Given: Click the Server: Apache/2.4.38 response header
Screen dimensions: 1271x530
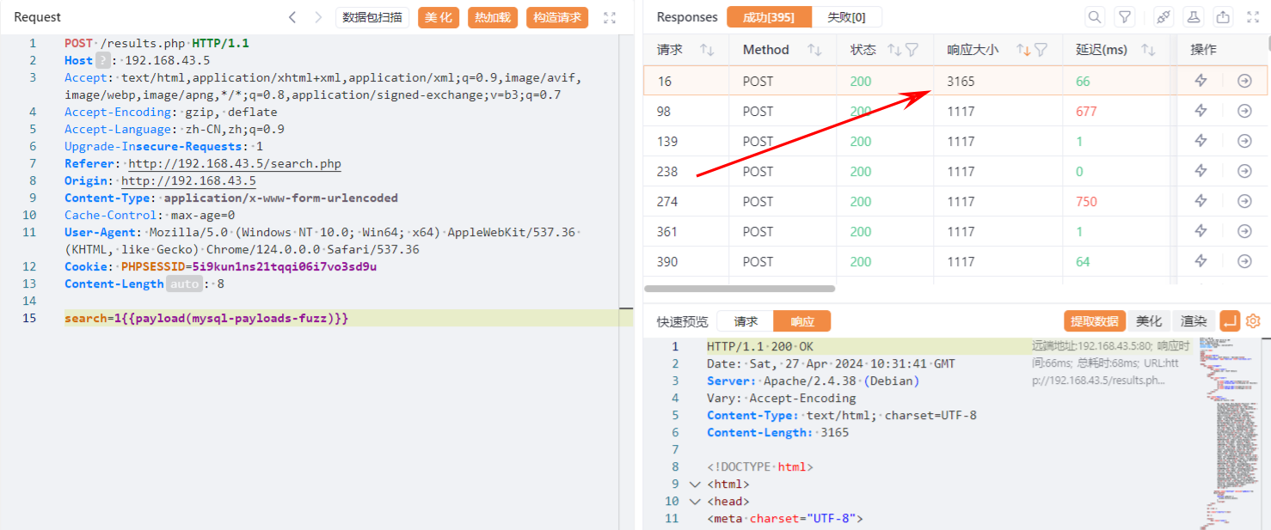Looking at the screenshot, I should tap(814, 381).
